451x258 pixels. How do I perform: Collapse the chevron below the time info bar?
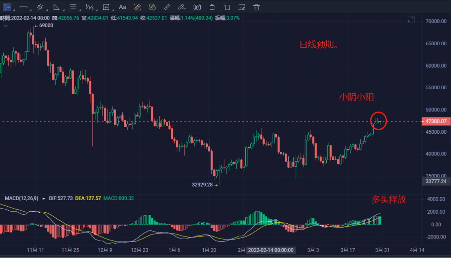[6, 26]
